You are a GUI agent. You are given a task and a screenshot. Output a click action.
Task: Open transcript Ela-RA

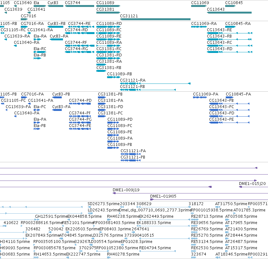click(40, 36)
